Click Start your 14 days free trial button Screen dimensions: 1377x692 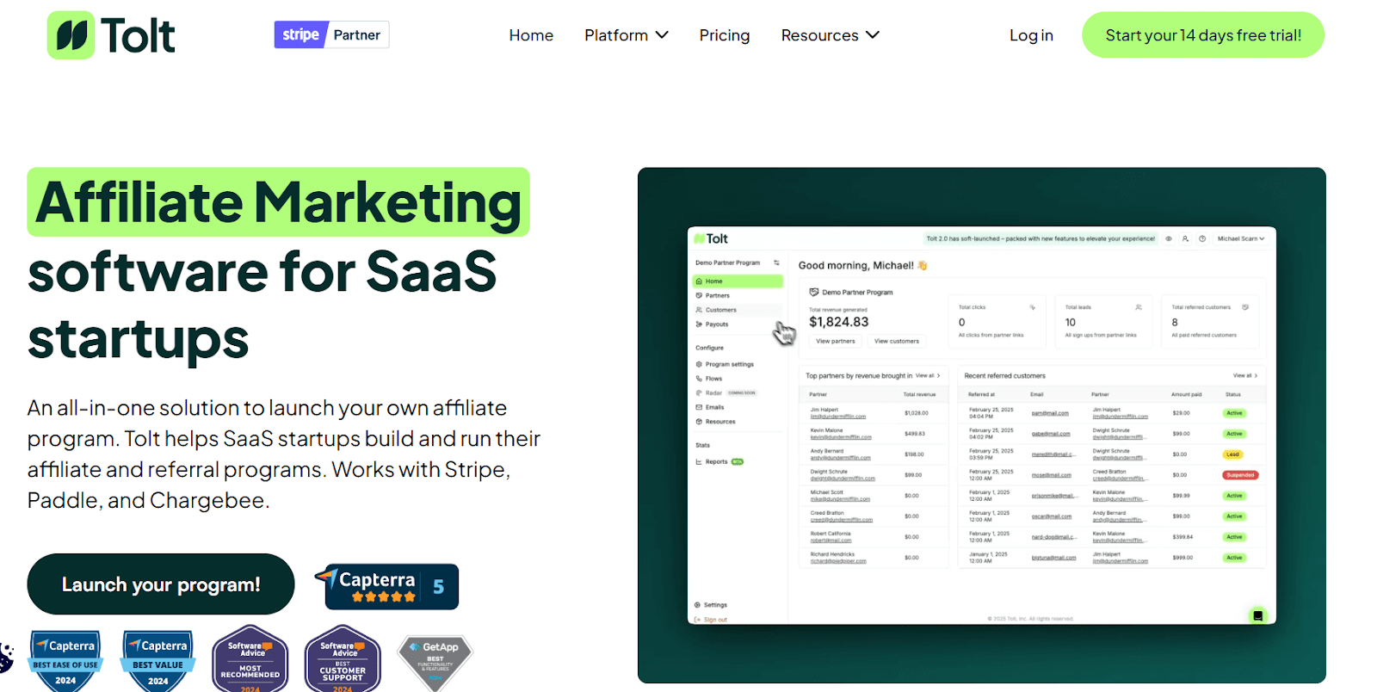(1203, 35)
